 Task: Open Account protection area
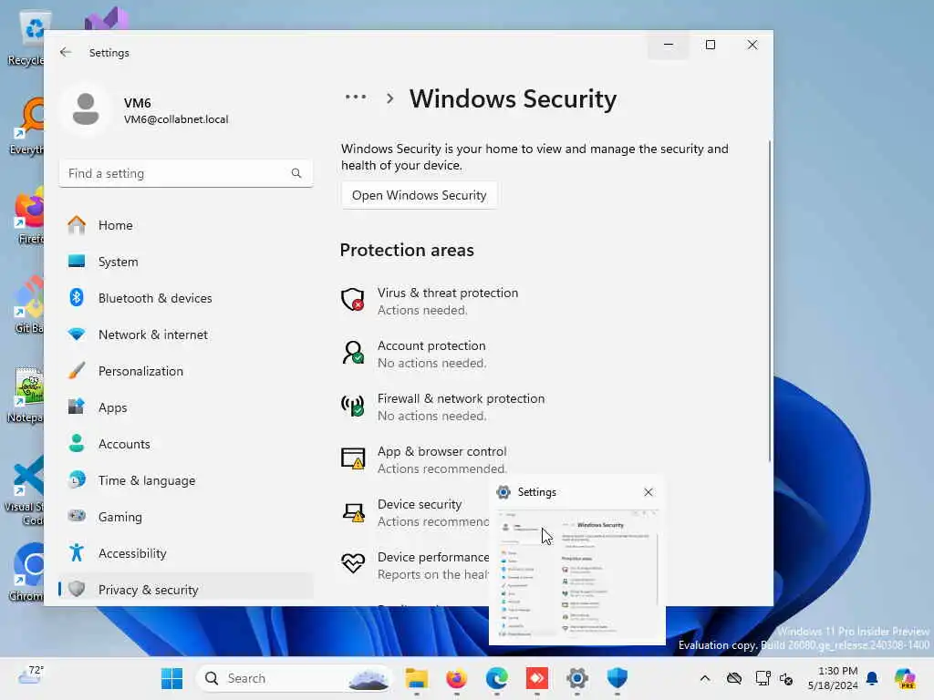click(x=431, y=355)
